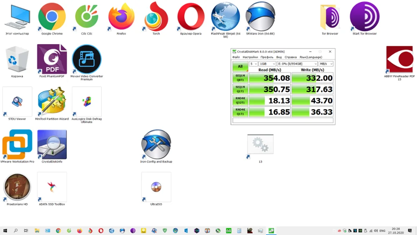This screenshot has height=235, width=417.
Task: Run the RND4K Q1T1 test
Action: 240,112
